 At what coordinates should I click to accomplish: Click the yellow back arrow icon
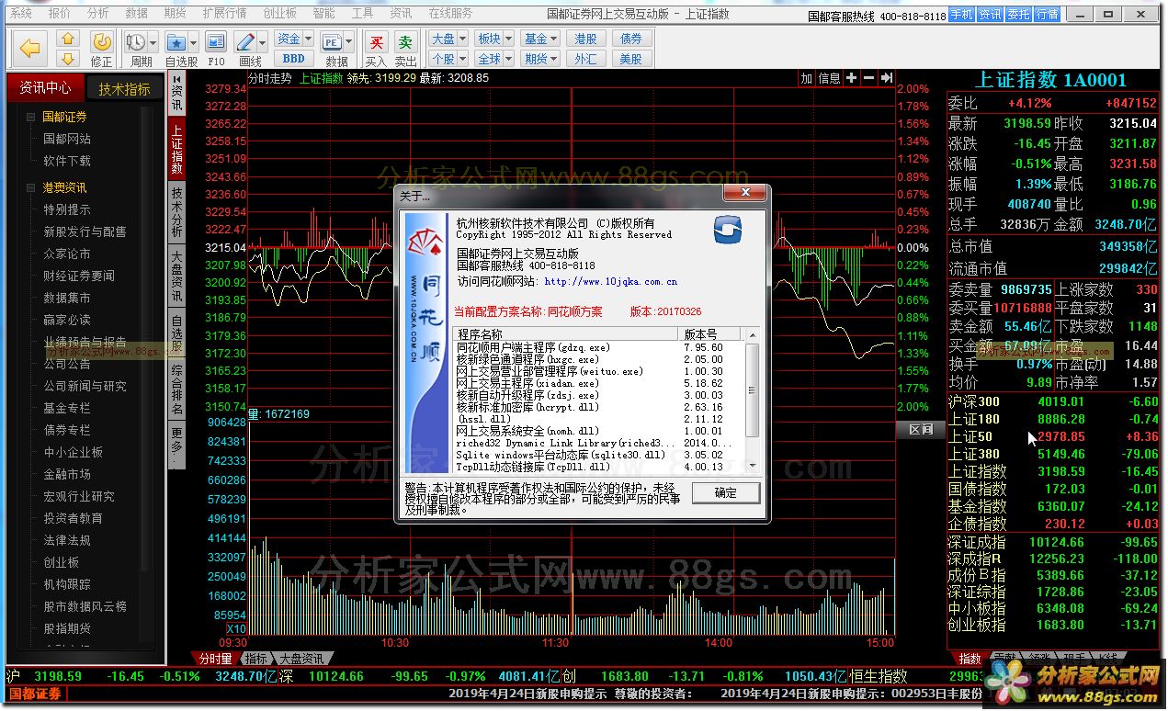coord(30,48)
